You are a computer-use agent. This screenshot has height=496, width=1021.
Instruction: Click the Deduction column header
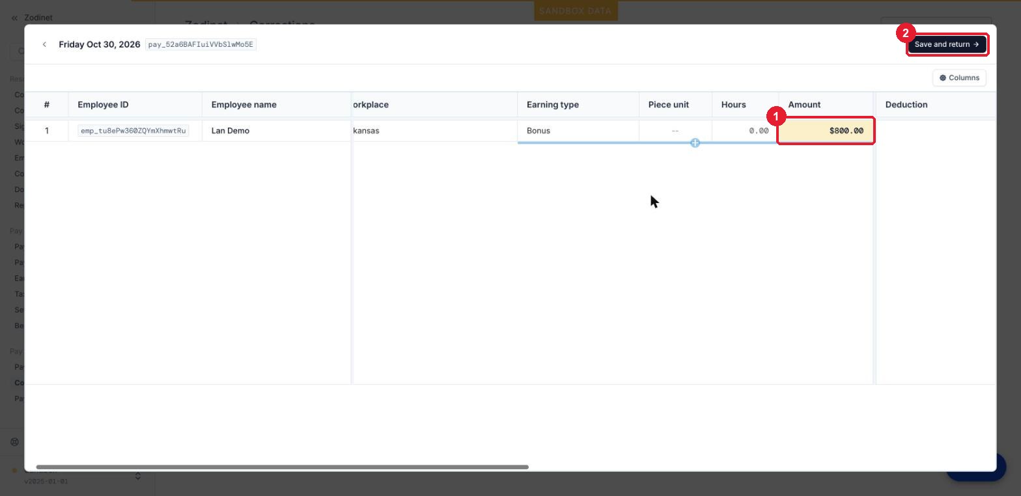coord(936,105)
